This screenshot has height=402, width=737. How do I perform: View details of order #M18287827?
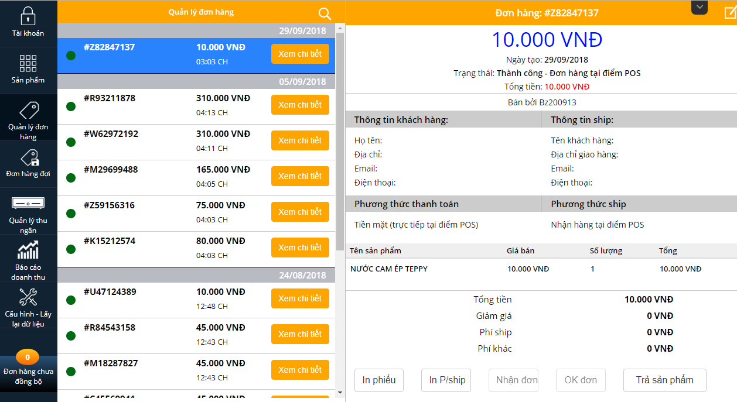click(x=300, y=370)
